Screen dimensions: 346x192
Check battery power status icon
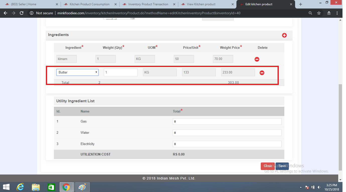point(313,187)
